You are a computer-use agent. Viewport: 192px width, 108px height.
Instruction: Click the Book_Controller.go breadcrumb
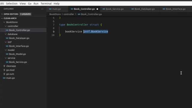[x=91, y=14]
